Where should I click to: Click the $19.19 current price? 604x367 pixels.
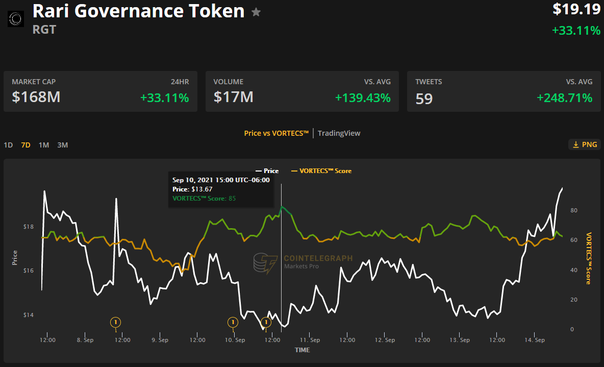point(576,9)
